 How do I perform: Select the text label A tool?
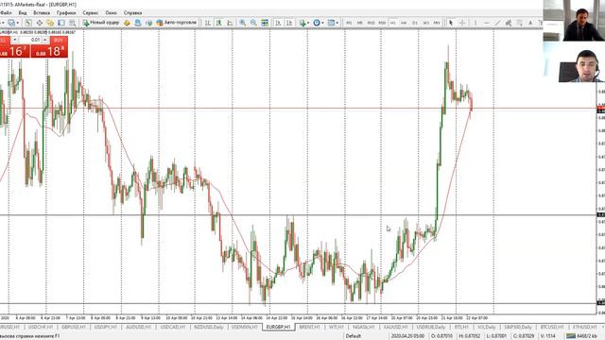coord(530,23)
